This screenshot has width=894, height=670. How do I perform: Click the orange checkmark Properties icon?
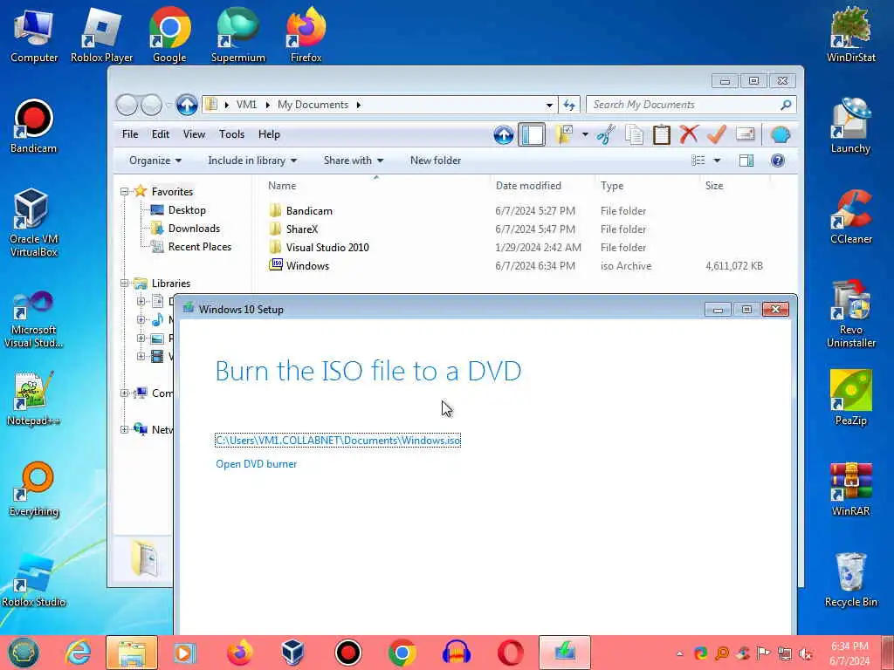point(717,135)
